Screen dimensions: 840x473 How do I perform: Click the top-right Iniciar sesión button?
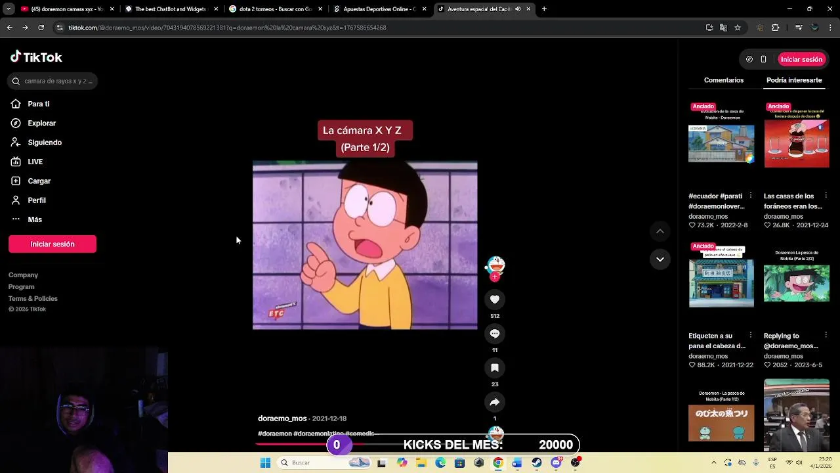[801, 59]
